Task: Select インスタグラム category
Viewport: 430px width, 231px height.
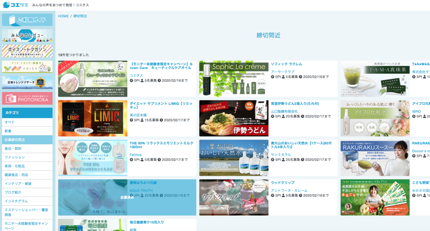Action: (27, 201)
